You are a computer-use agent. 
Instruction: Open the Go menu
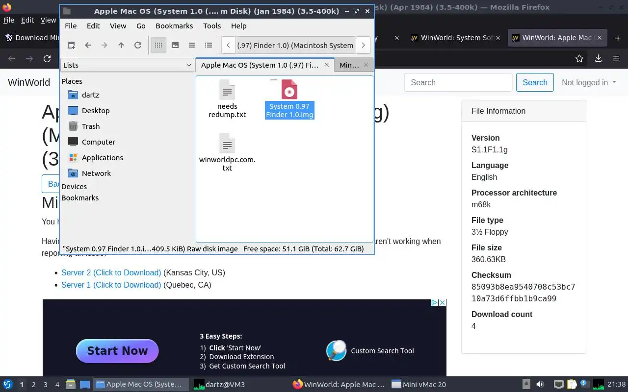tap(141, 26)
